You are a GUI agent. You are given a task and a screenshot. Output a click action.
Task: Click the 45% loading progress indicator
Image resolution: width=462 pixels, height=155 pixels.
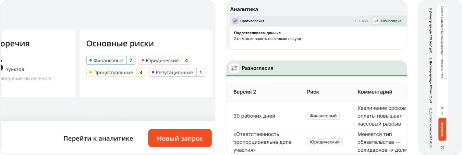click(362, 21)
